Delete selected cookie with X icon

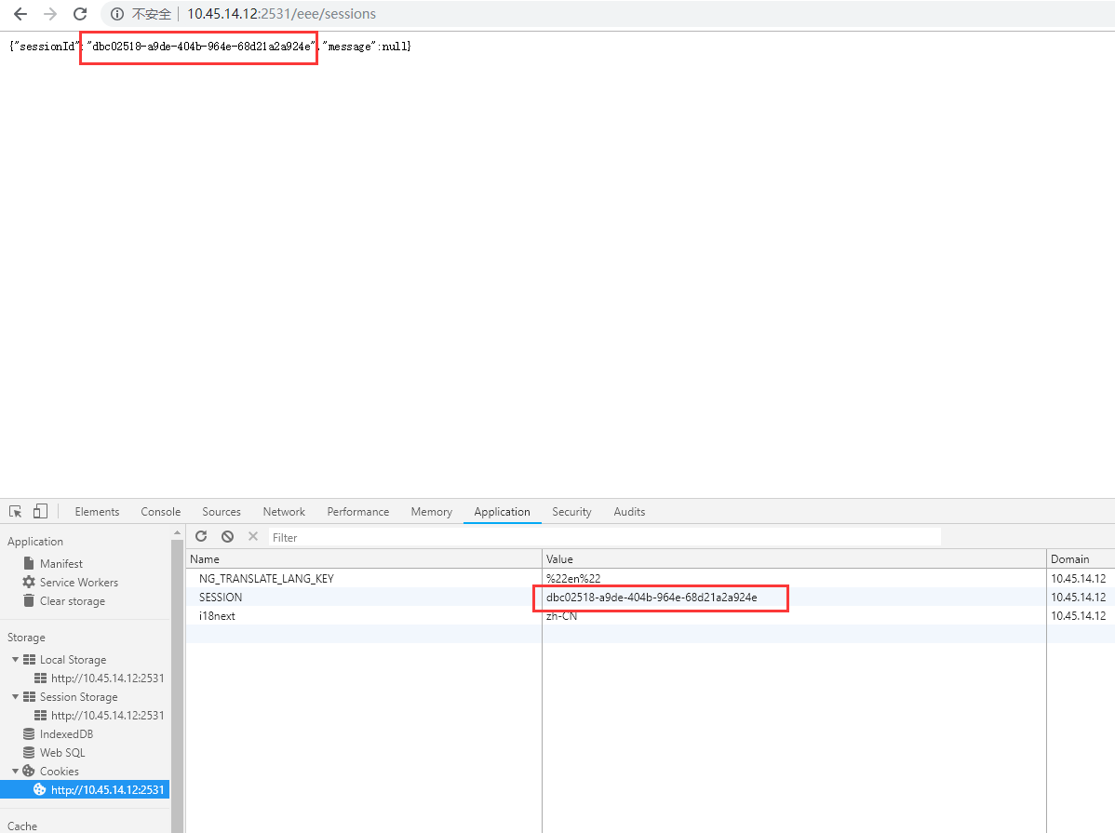pos(253,536)
